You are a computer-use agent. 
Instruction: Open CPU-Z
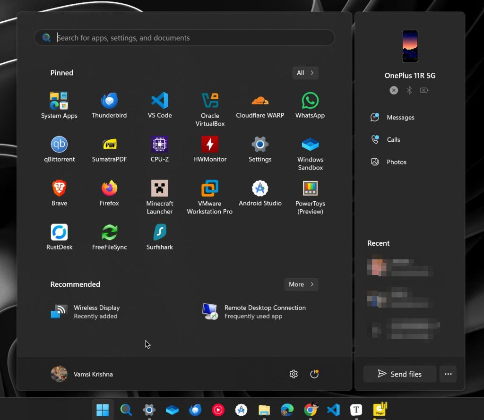[160, 149]
